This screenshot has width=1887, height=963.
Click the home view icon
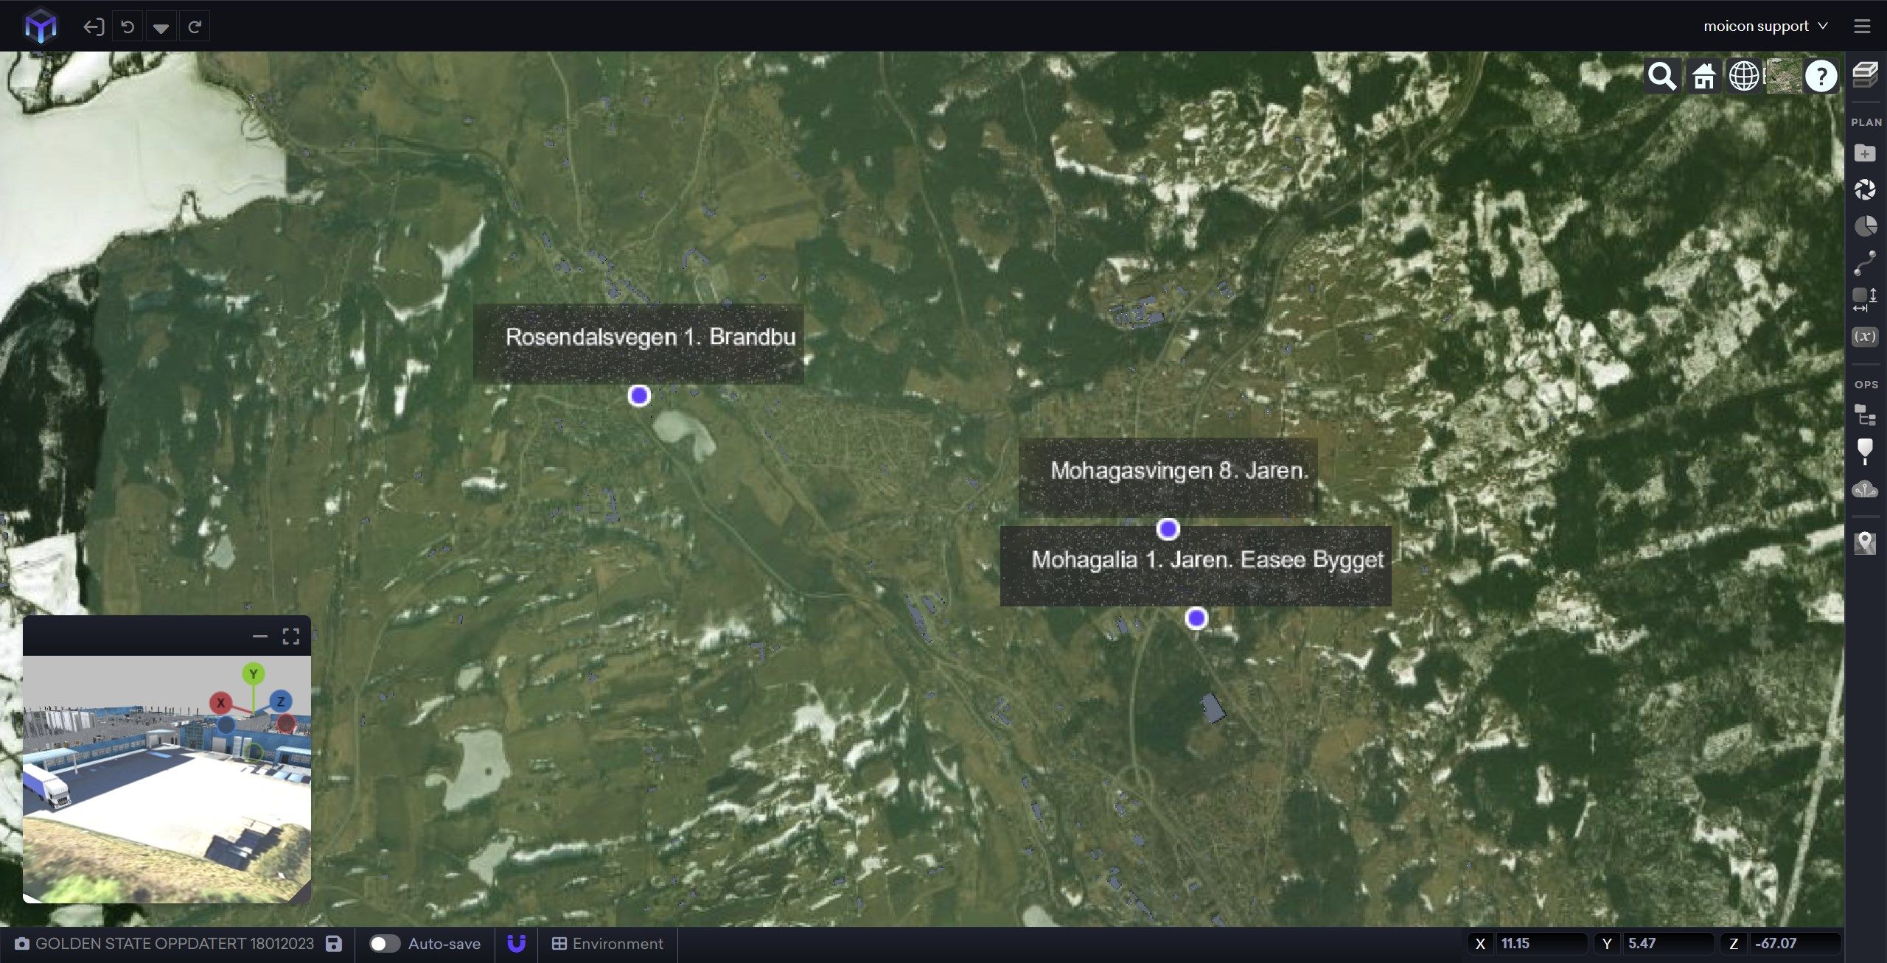1703,76
